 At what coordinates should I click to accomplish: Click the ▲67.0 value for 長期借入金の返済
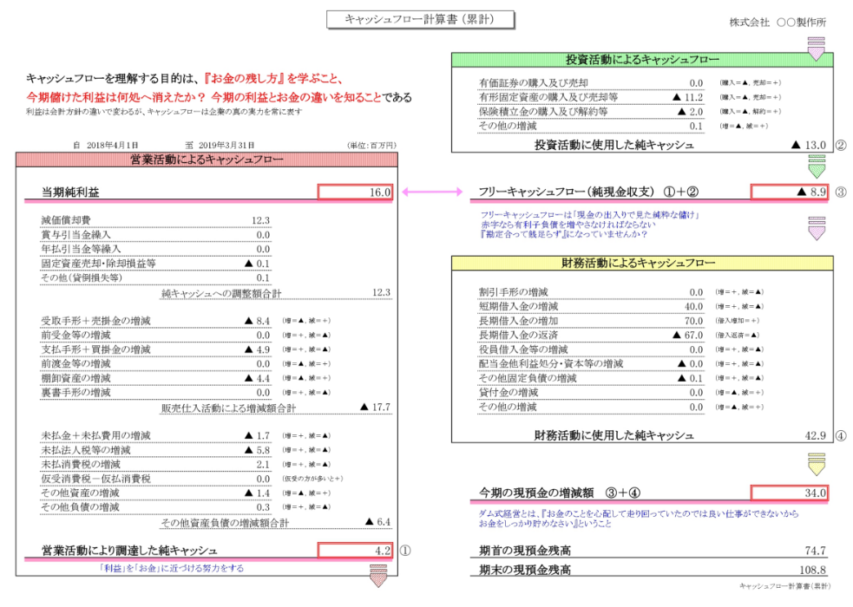pyautogui.click(x=687, y=336)
